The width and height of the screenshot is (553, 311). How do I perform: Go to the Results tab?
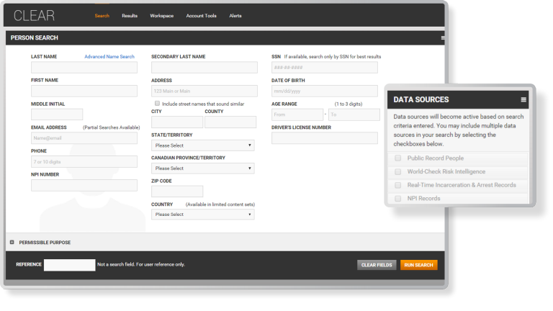click(130, 15)
